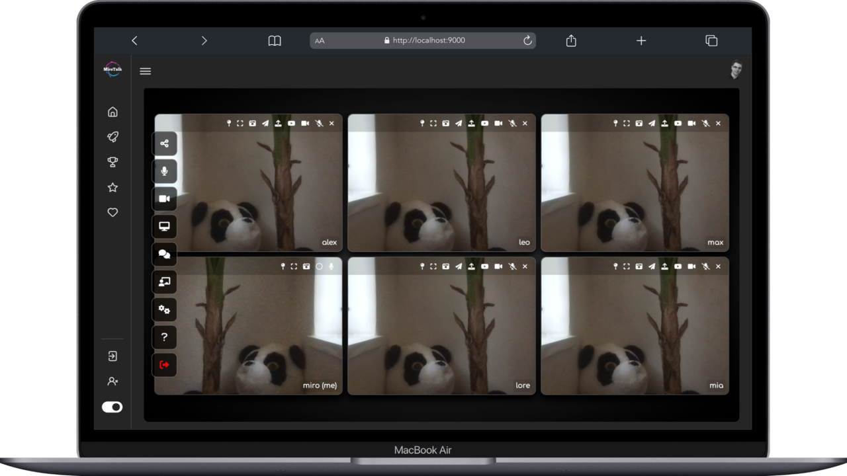
Task: Open the chat panel from the toolbar
Action: point(165,254)
